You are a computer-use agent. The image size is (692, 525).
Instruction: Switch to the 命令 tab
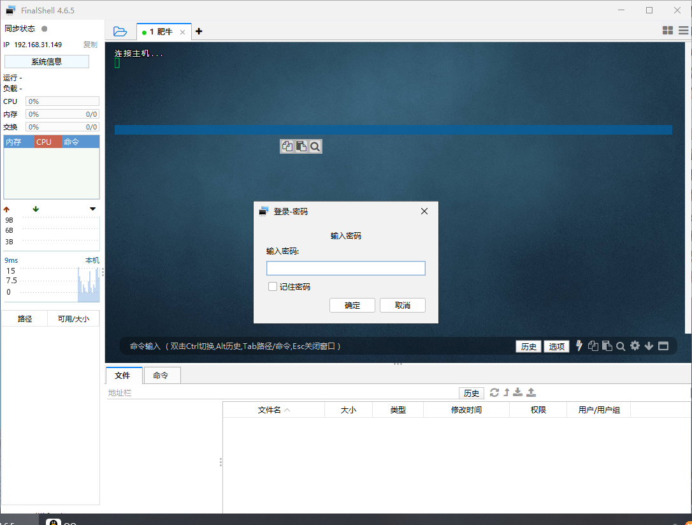tap(161, 375)
